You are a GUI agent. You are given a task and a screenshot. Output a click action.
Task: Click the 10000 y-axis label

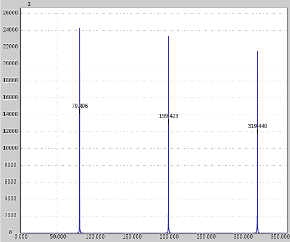pos(10,148)
